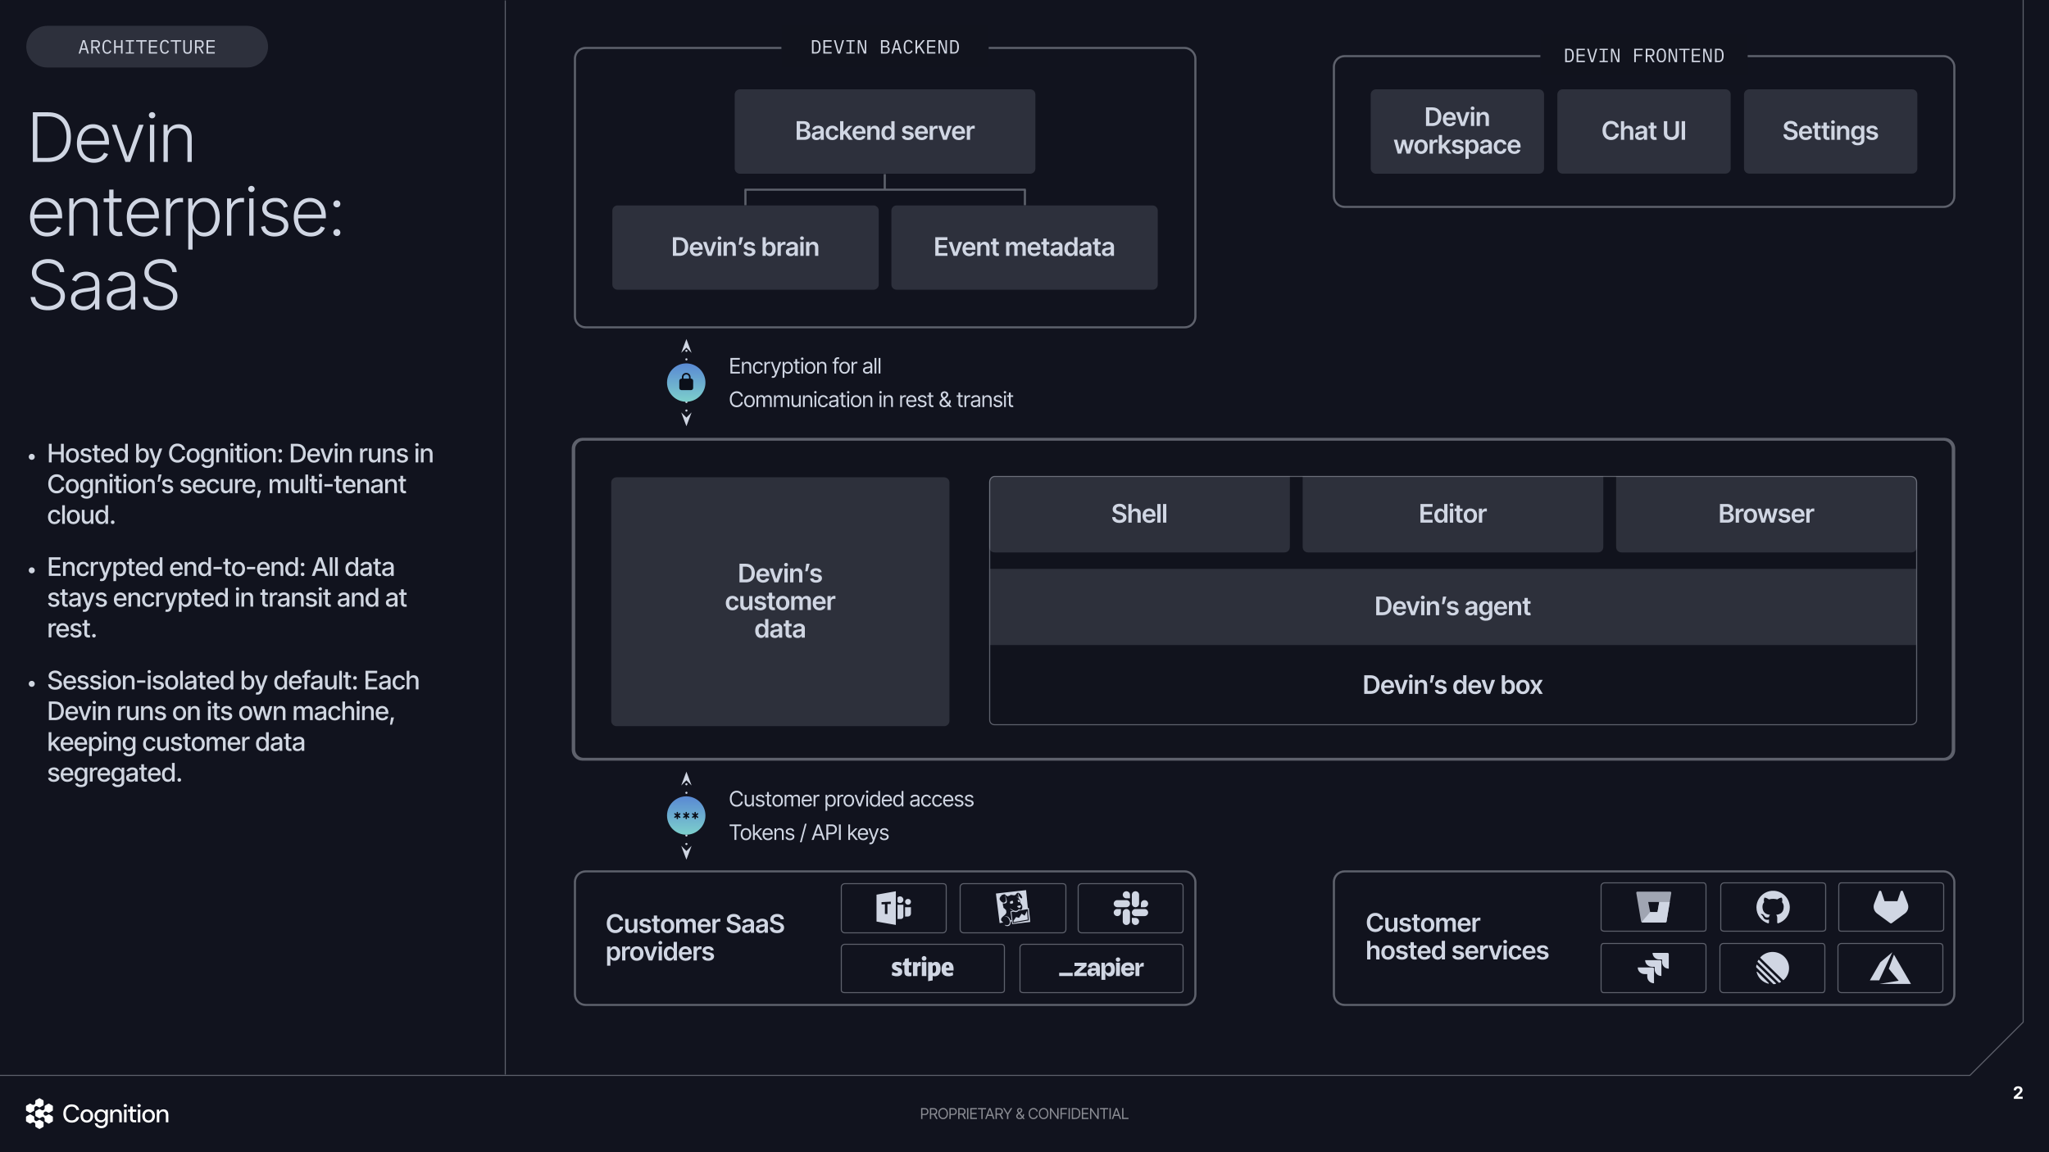The width and height of the screenshot is (2049, 1152).
Task: Click the encryption lock icon near Devin Backend
Action: pyautogui.click(x=686, y=382)
